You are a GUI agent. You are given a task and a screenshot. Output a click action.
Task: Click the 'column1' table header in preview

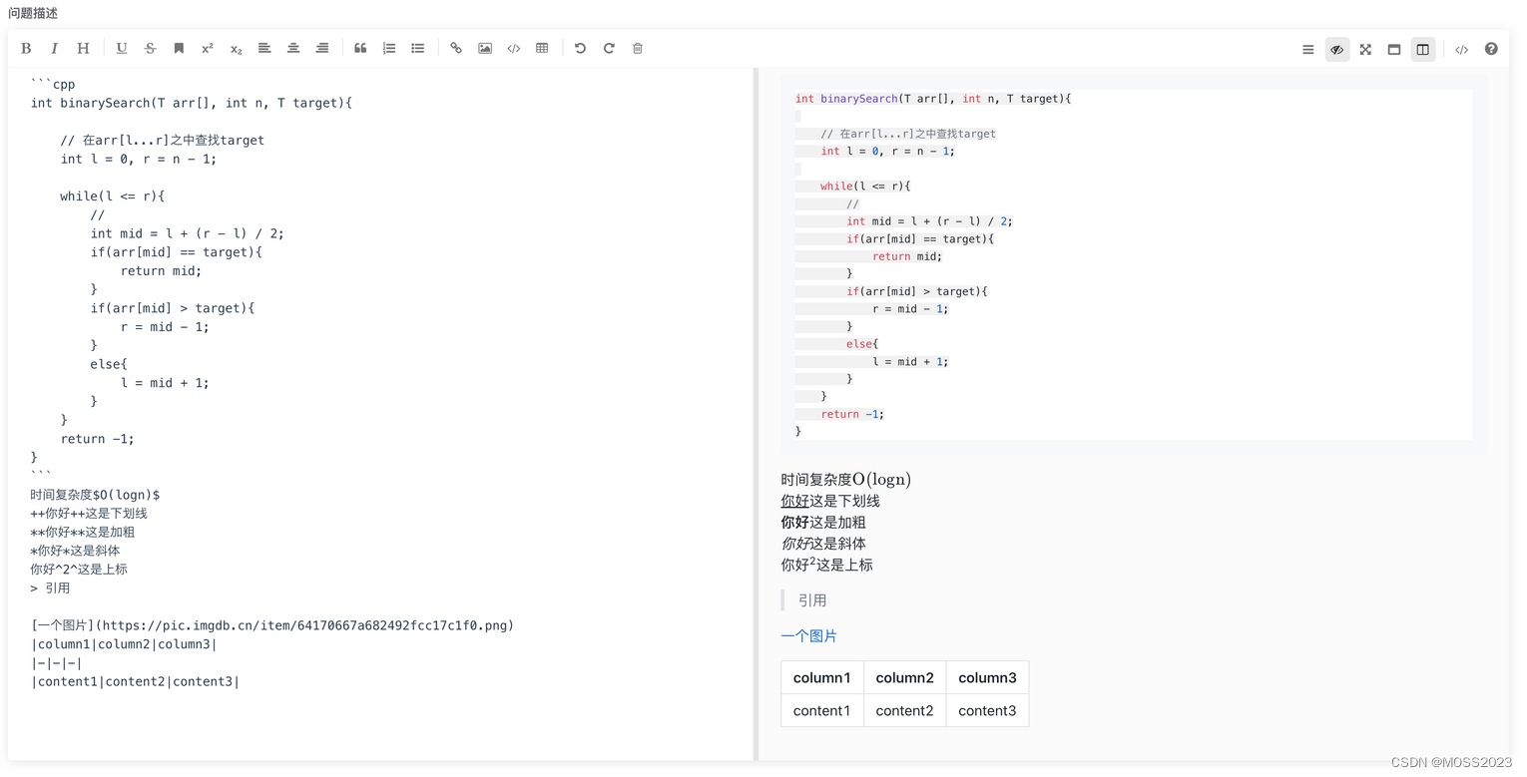(x=822, y=678)
